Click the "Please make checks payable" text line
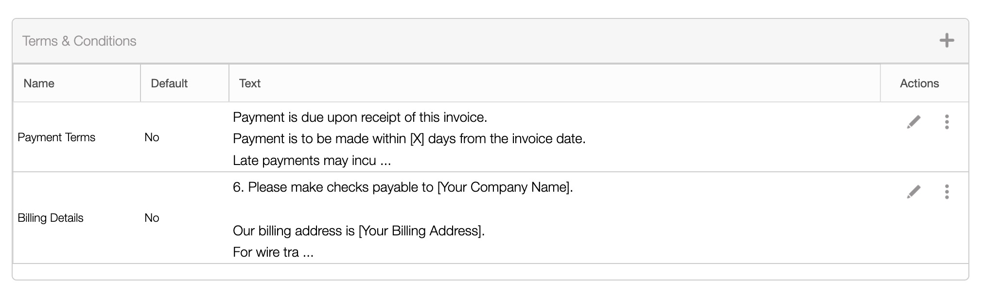This screenshot has height=297, width=982. (x=403, y=187)
